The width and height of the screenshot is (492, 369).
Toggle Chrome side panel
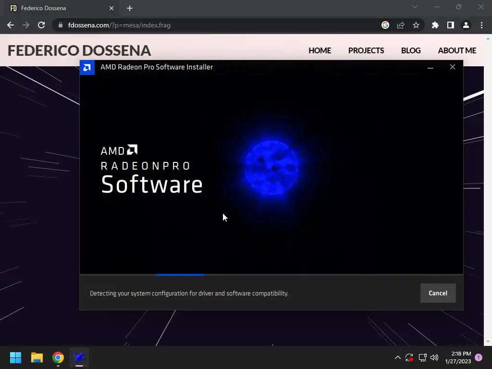click(x=450, y=25)
